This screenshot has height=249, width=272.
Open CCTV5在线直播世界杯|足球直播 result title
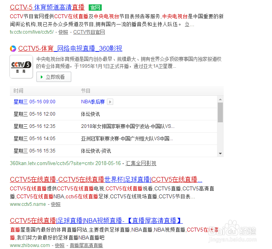coord(106,179)
